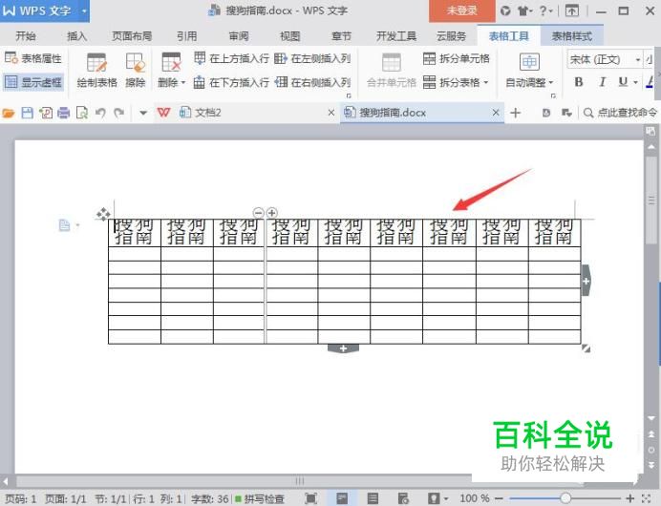Toggle bold formatting (B)
The image size is (661, 506).
pos(579,82)
